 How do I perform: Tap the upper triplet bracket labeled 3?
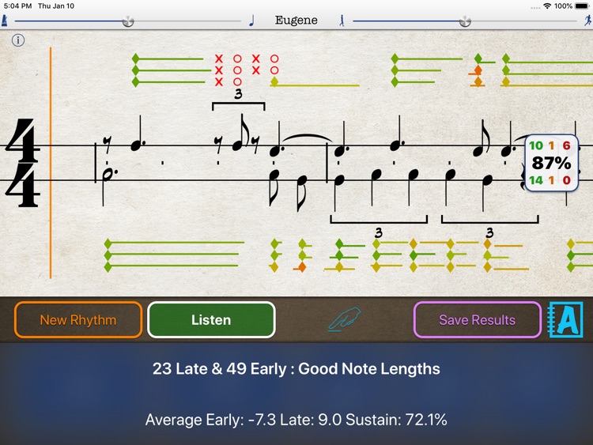point(238,100)
